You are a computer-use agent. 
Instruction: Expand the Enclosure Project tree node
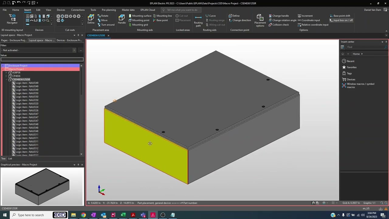[x=3, y=66]
